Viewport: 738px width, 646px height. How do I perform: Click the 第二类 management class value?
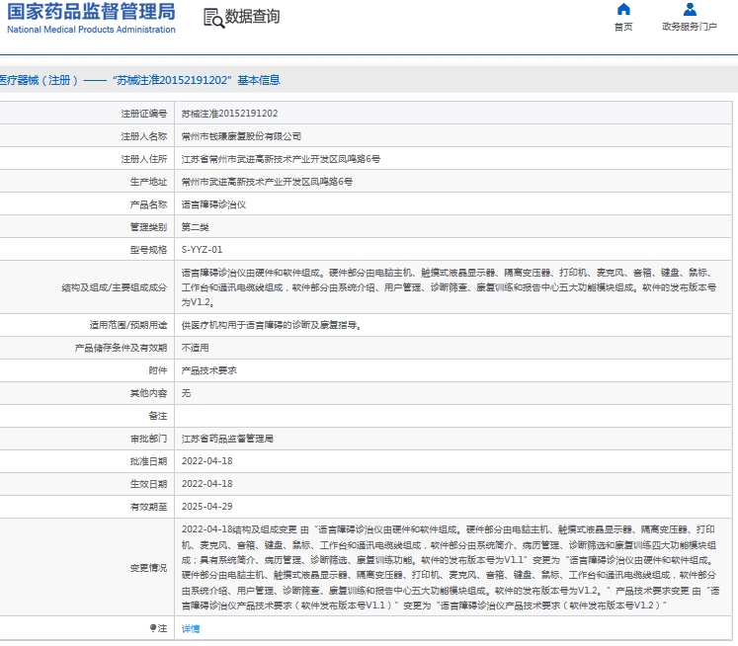click(196, 227)
